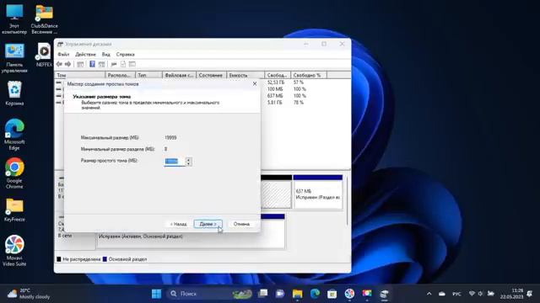Sort by the Тип column header
Viewport: 540px width, 303px height.
[148, 75]
